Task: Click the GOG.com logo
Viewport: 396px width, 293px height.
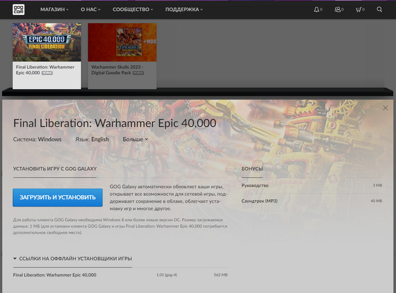Action: tap(19, 10)
